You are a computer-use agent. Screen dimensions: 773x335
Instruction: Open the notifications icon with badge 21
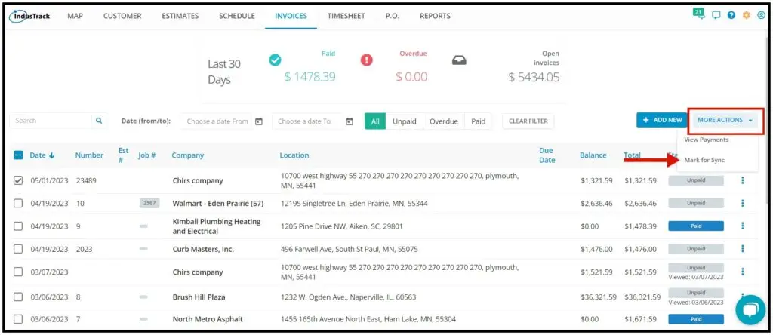click(698, 14)
